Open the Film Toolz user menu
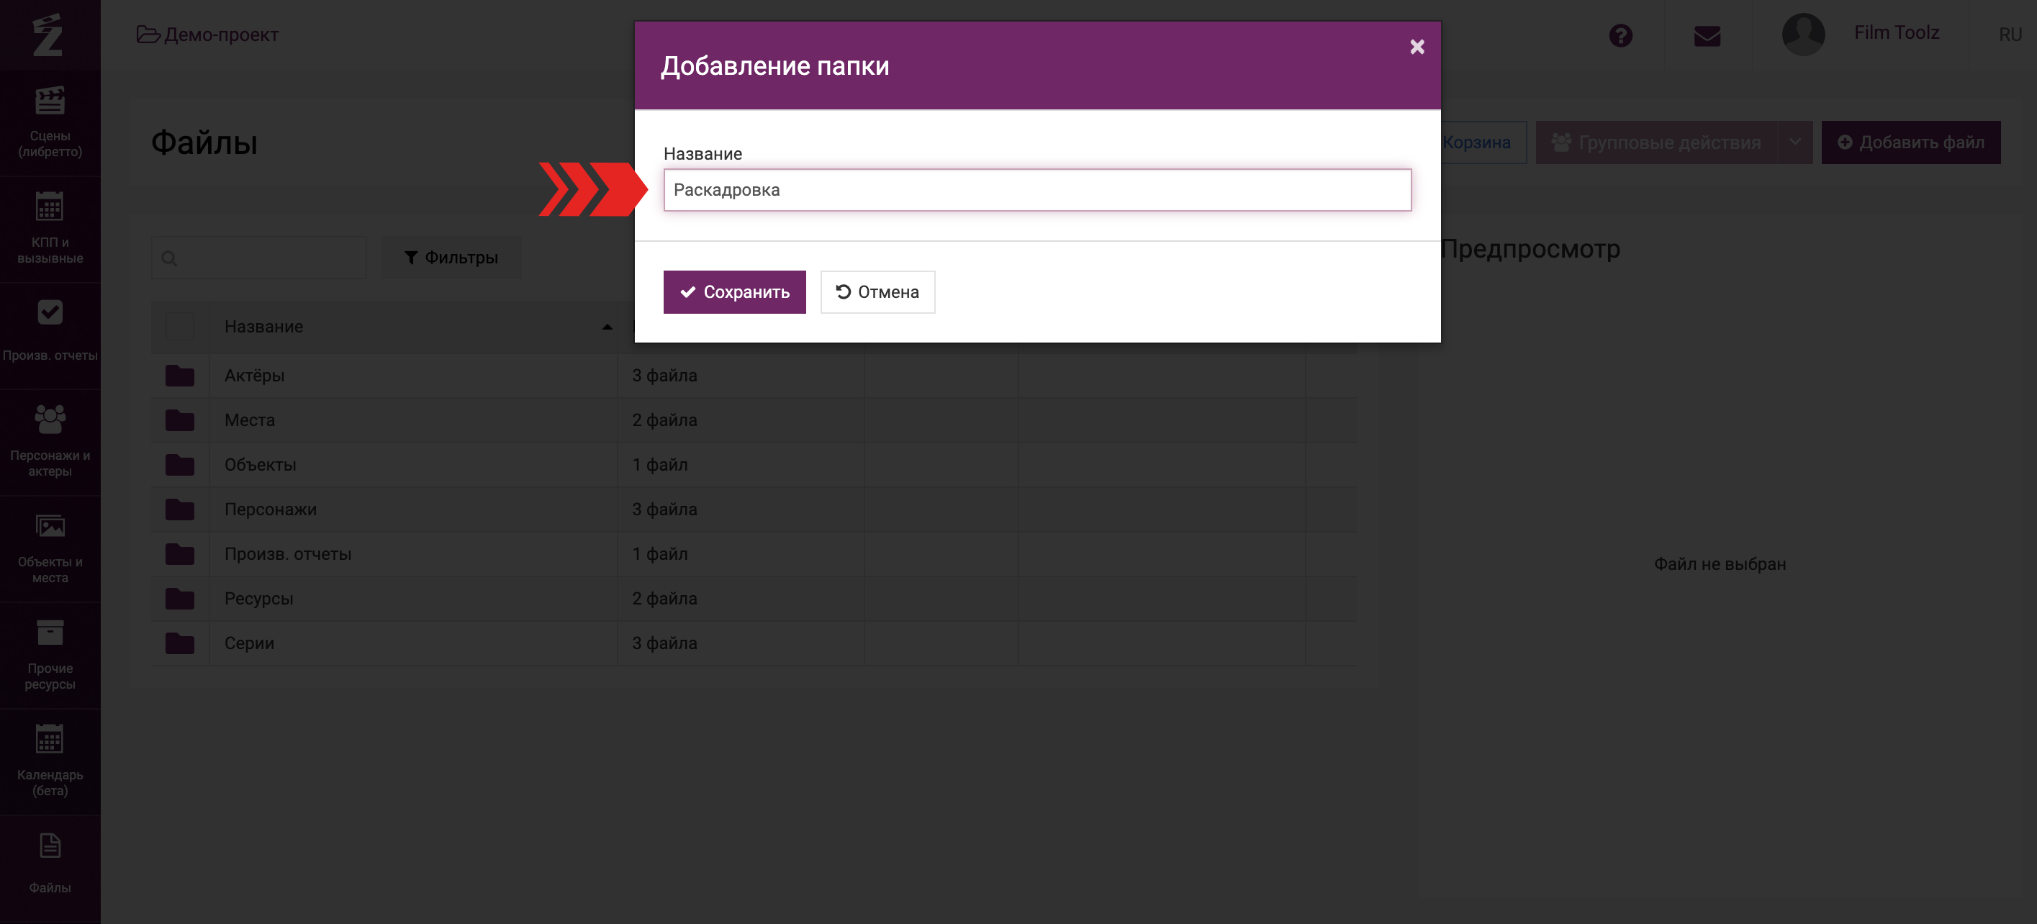 pos(1896,33)
